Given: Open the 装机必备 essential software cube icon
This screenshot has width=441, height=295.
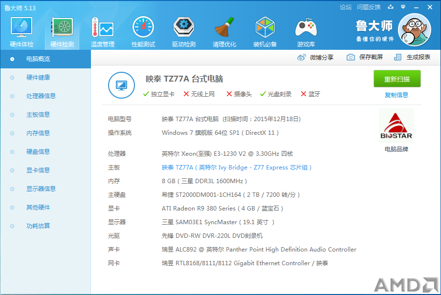Looking at the screenshot, I should (265, 31).
